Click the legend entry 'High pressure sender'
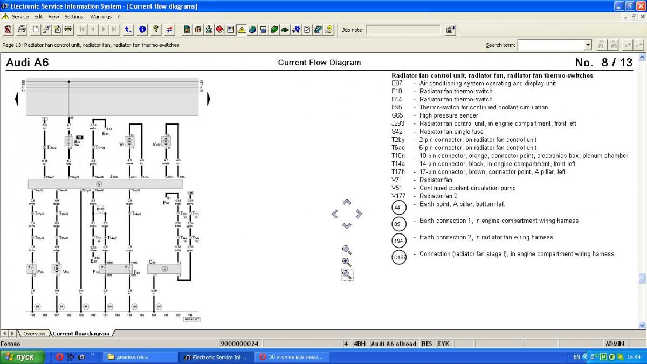 click(449, 115)
